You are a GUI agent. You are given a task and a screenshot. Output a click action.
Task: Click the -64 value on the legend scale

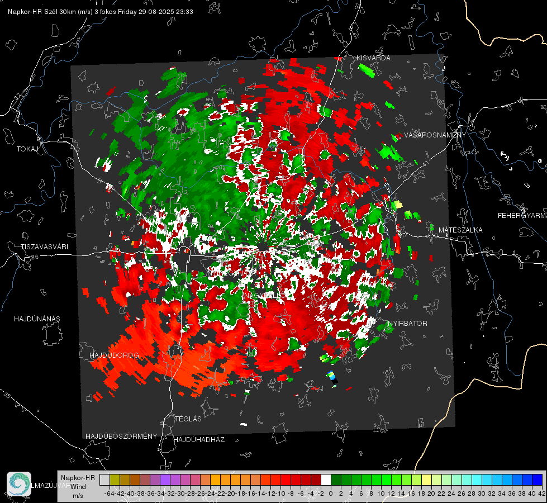click(x=110, y=493)
